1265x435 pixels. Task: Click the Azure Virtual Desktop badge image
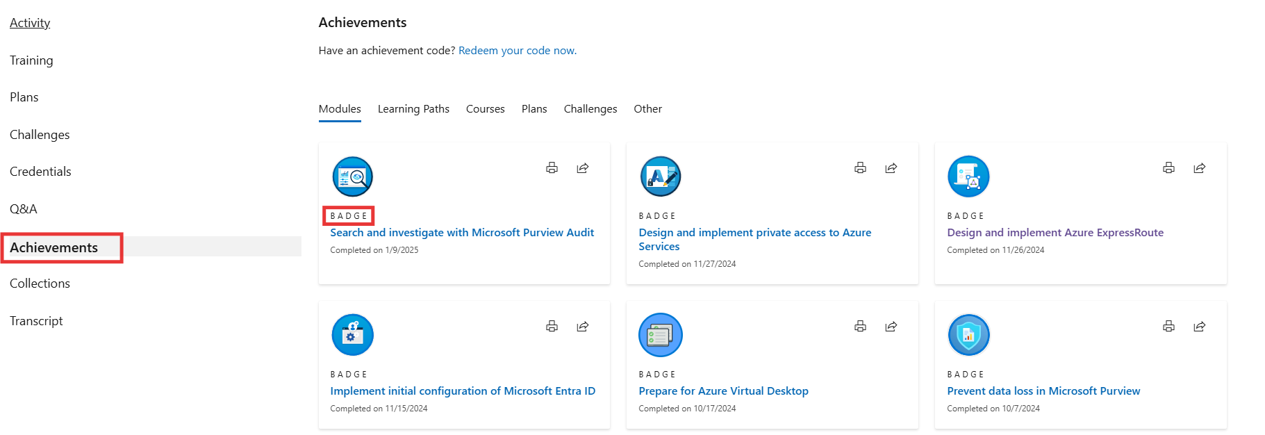point(661,335)
